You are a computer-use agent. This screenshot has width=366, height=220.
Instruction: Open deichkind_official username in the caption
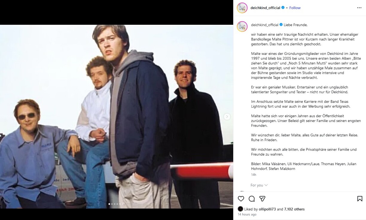pos(265,25)
